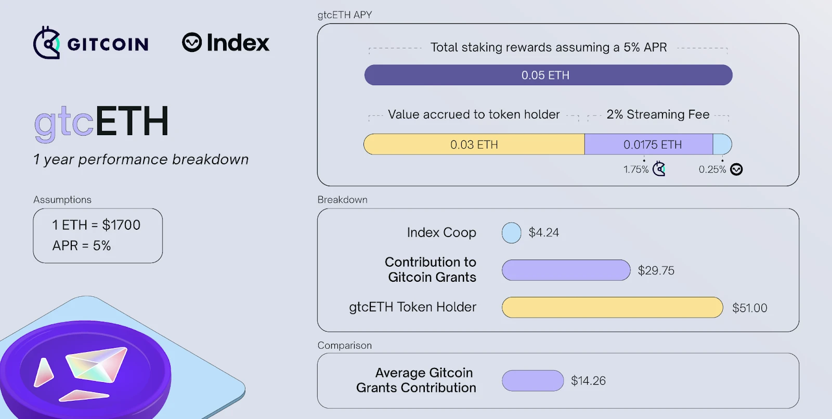Screen dimensions: 832x419
Task: Click the blue Index Coop circle marker
Action: 511,233
